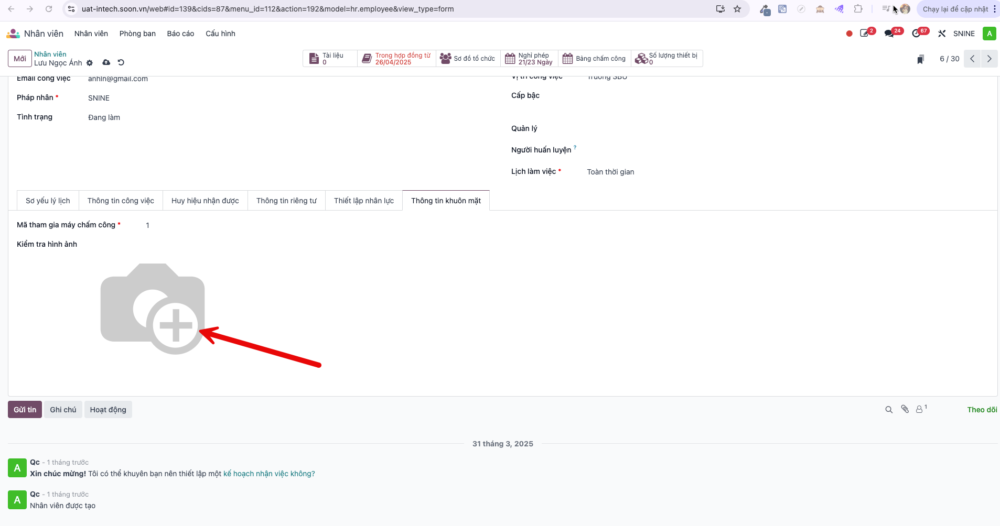Switch to Thông tin riêng tư tab
The height and width of the screenshot is (526, 1000).
(x=286, y=201)
